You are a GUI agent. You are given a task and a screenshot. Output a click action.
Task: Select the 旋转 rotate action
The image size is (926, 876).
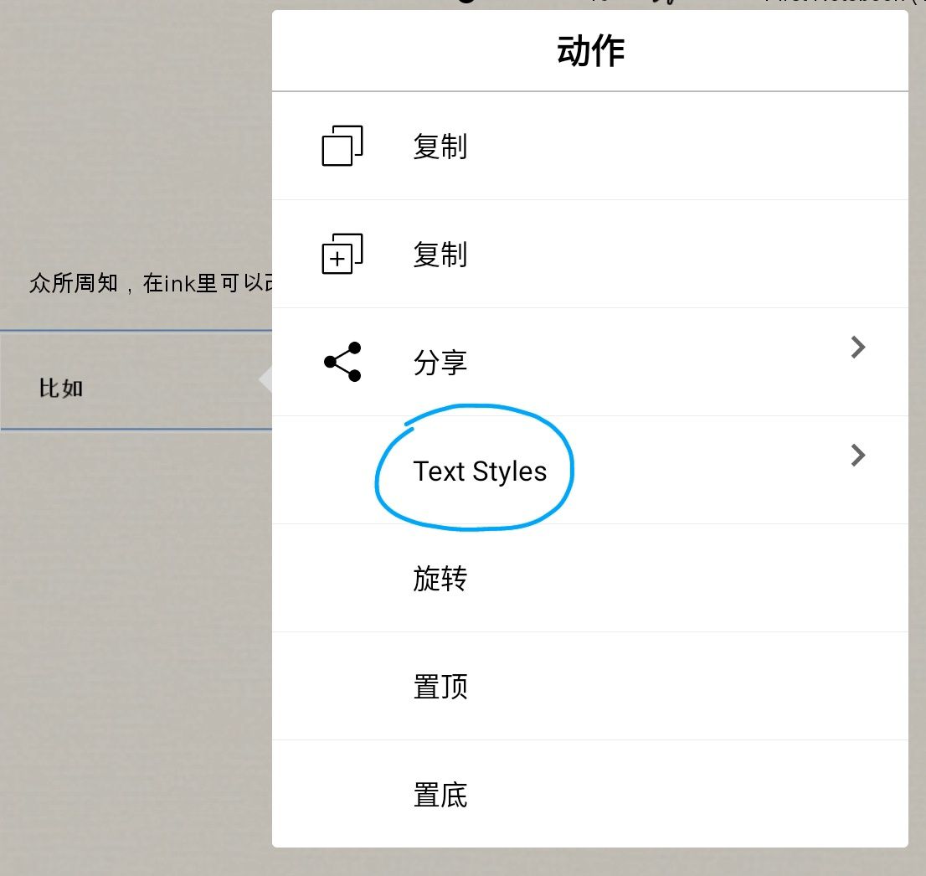pyautogui.click(x=590, y=579)
